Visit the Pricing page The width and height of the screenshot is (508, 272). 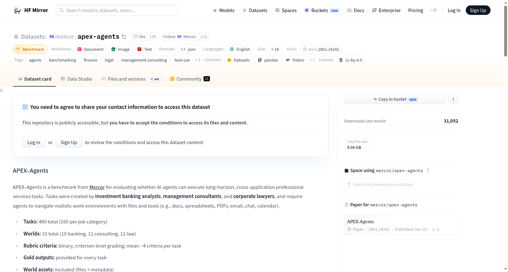[416, 10]
